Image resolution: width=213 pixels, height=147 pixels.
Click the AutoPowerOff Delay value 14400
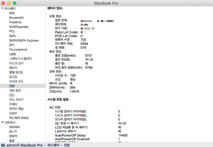(123, 135)
